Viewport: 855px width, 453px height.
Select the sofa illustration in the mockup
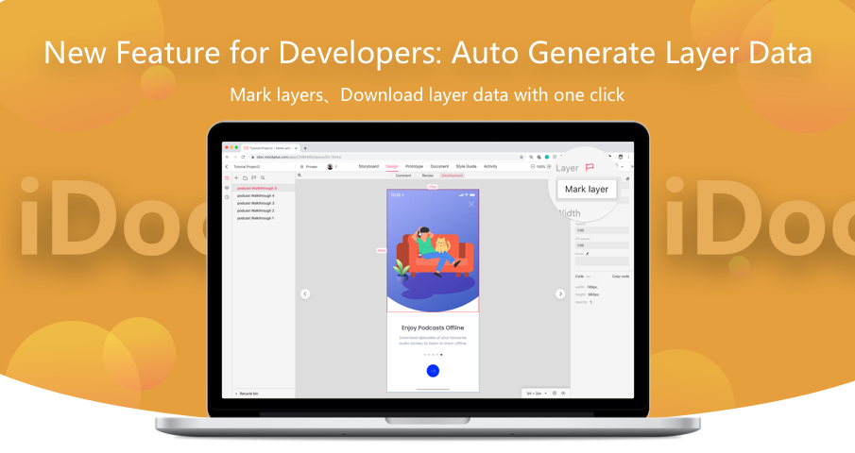(x=435, y=252)
